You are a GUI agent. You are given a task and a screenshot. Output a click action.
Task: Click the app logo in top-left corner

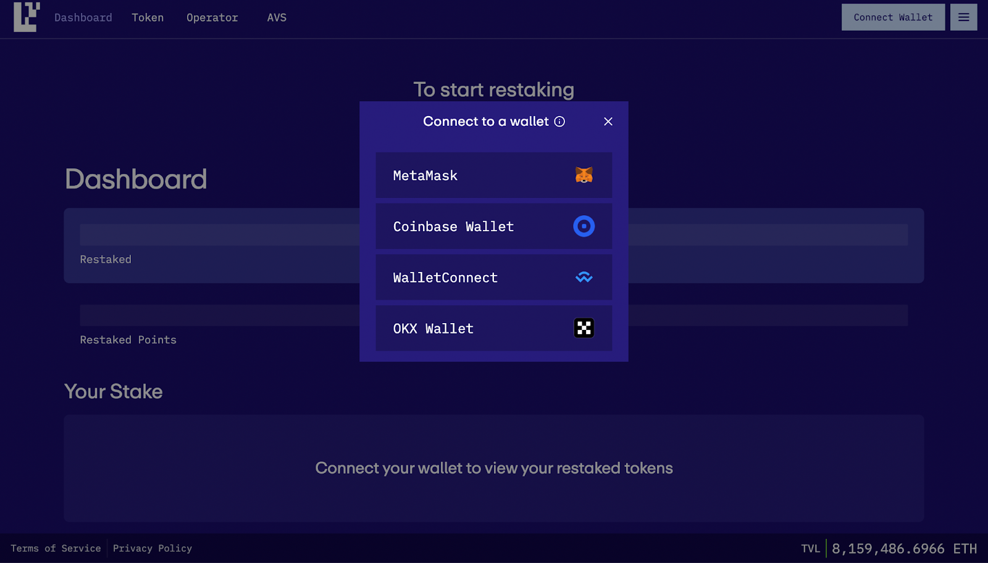pyautogui.click(x=25, y=17)
